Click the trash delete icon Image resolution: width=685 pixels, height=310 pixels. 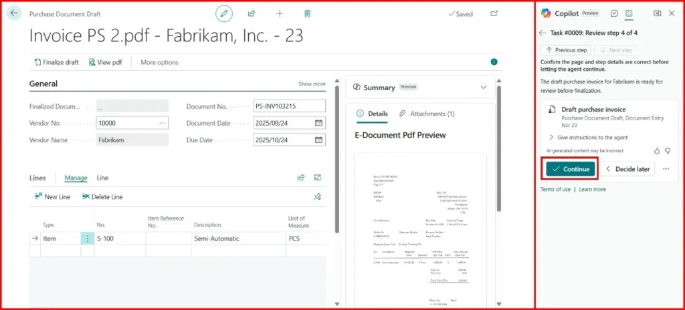pyautogui.click(x=307, y=13)
